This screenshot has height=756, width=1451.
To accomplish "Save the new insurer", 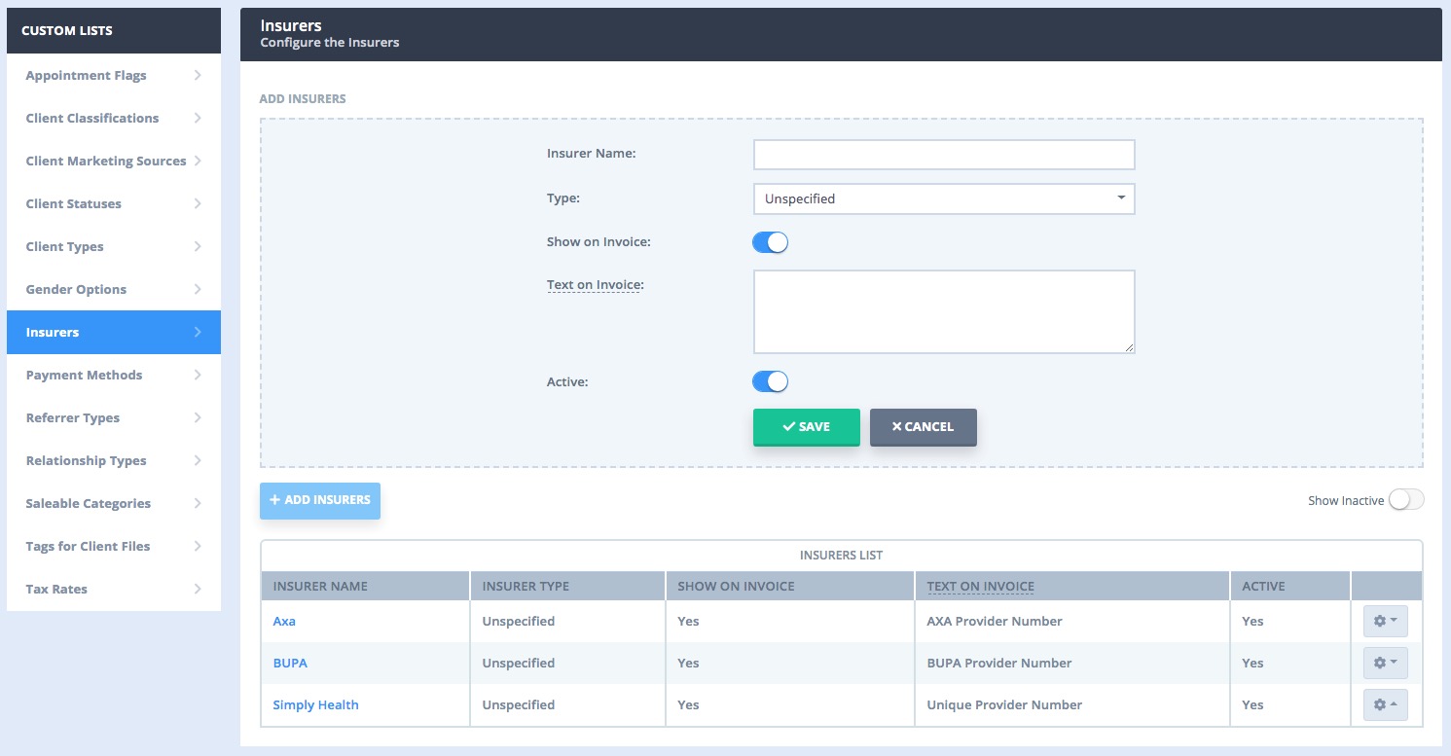I will point(807,427).
